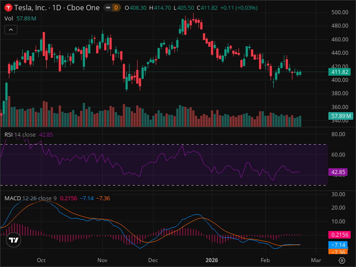Click the volume label 57.89 M

[341, 116]
